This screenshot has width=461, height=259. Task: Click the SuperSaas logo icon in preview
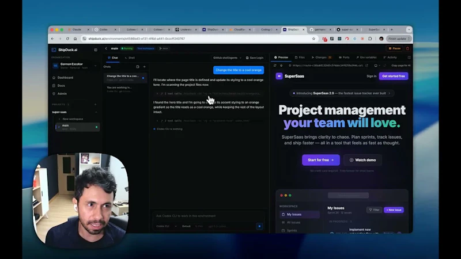coord(279,76)
